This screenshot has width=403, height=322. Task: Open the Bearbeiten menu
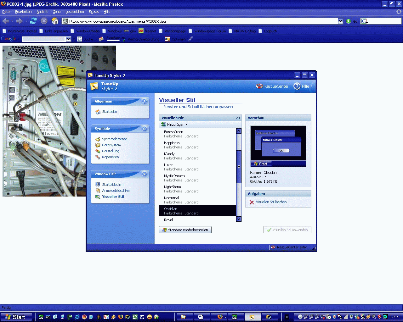coord(23,12)
